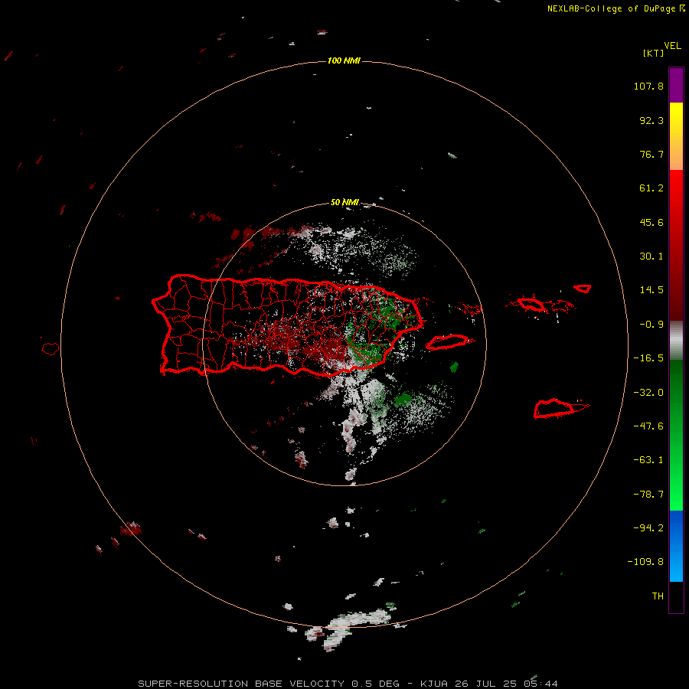
Task: Select the VEL legend title
Action: (x=672, y=46)
